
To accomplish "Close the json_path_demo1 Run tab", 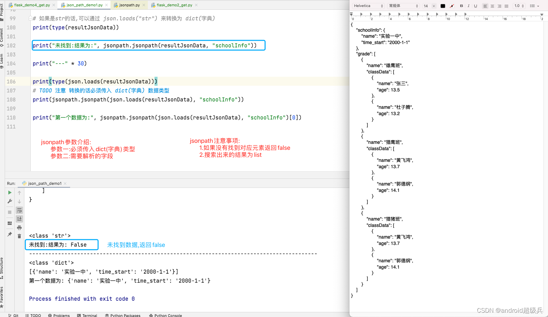I will [65, 184].
